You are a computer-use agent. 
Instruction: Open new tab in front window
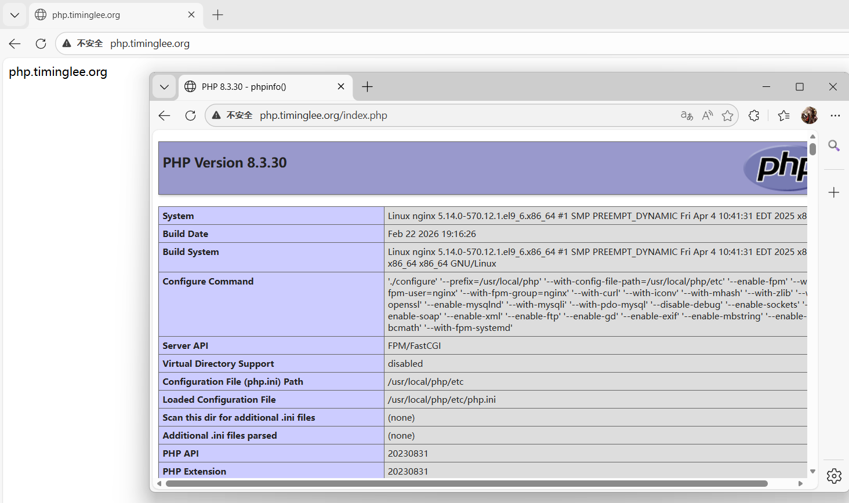point(367,87)
